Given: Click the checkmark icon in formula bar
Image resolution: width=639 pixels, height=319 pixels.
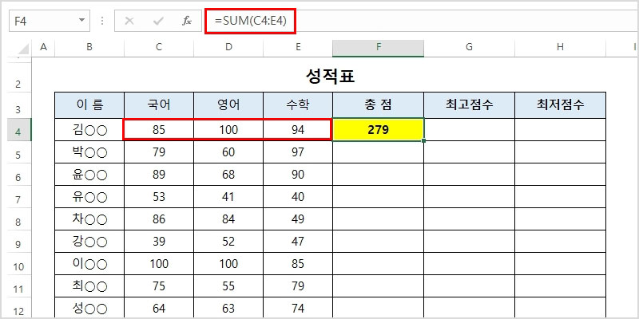Looking at the screenshot, I should click(158, 21).
